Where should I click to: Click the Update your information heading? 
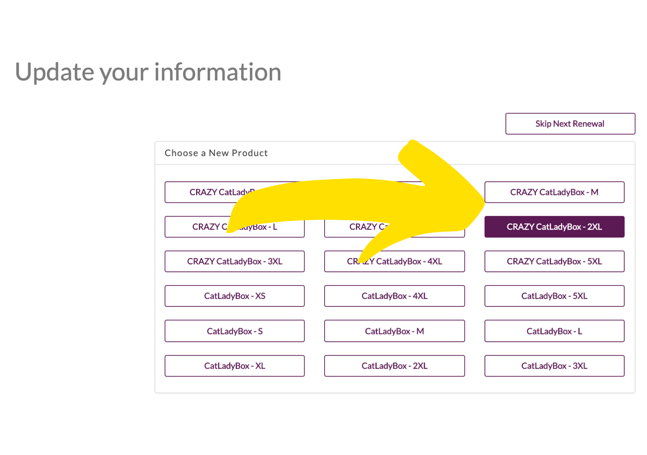(x=148, y=72)
